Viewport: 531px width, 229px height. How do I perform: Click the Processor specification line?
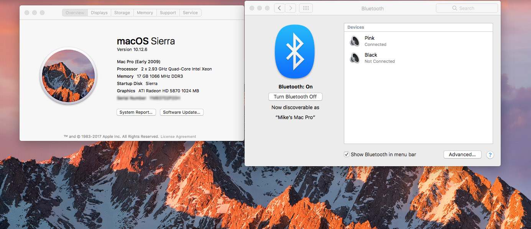click(x=164, y=69)
